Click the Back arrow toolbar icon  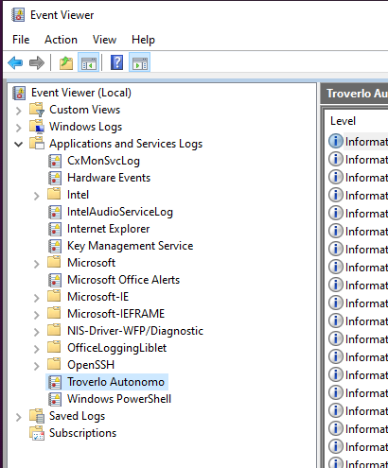15,62
